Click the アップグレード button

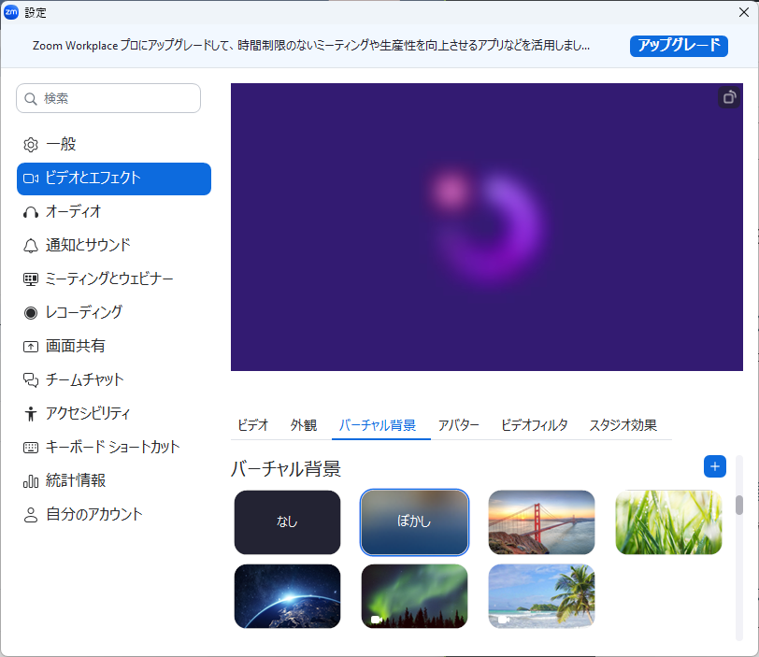coord(679,46)
